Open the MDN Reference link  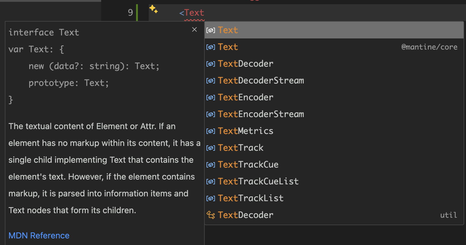point(39,235)
